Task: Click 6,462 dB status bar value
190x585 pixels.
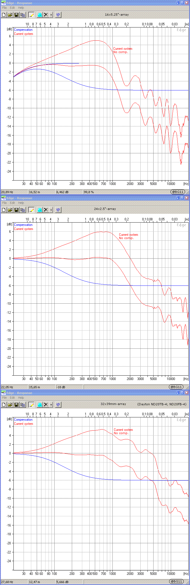Action: tap(63, 192)
